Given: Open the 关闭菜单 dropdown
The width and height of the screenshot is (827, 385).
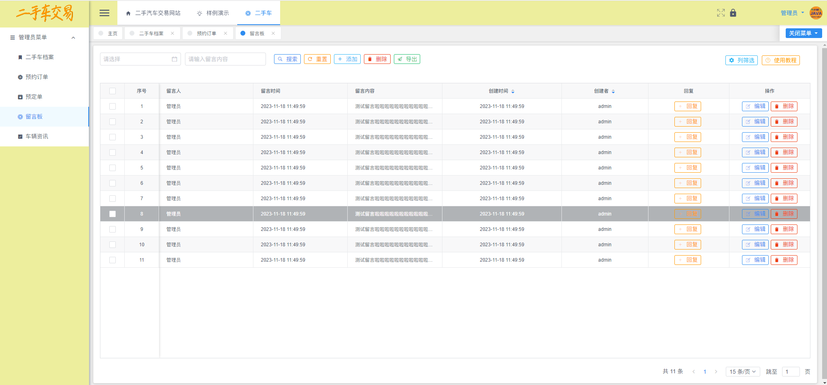Looking at the screenshot, I should tap(804, 33).
